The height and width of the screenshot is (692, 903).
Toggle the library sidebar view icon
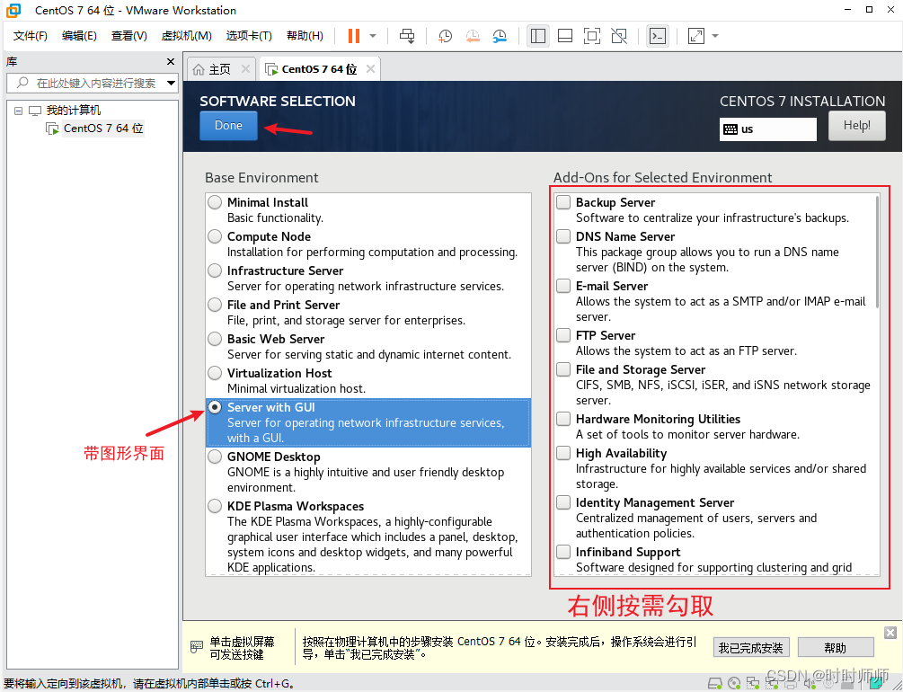pos(538,36)
